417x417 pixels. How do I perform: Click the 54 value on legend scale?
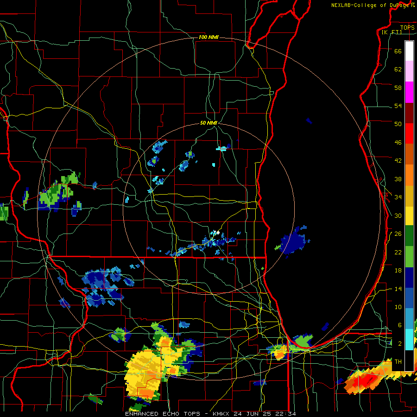click(x=398, y=106)
